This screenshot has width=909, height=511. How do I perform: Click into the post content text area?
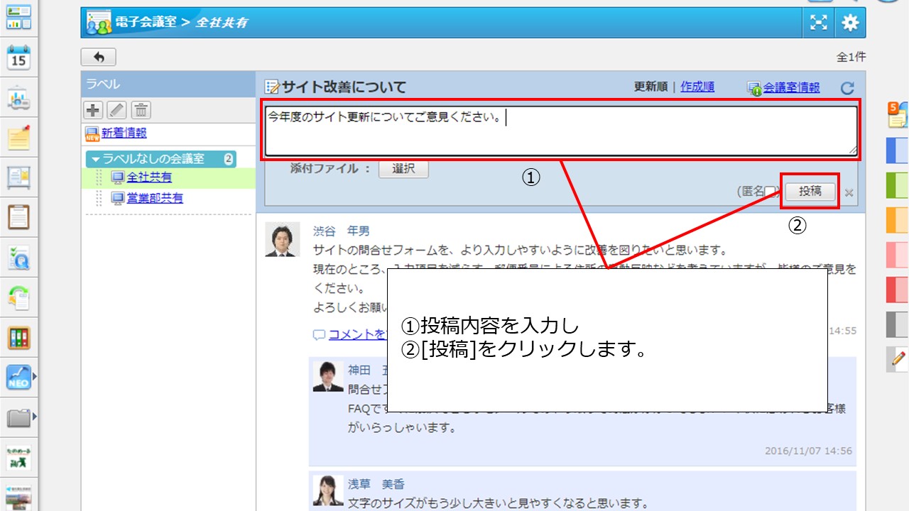coord(561,131)
